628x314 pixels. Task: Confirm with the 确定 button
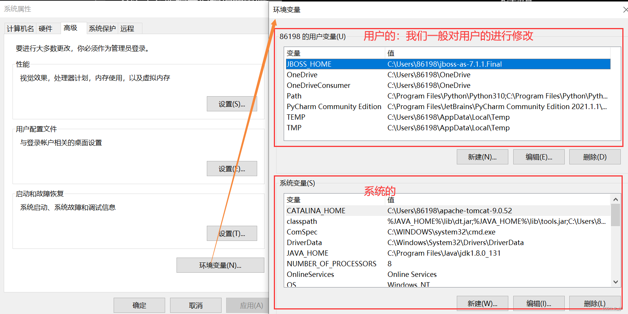139,305
